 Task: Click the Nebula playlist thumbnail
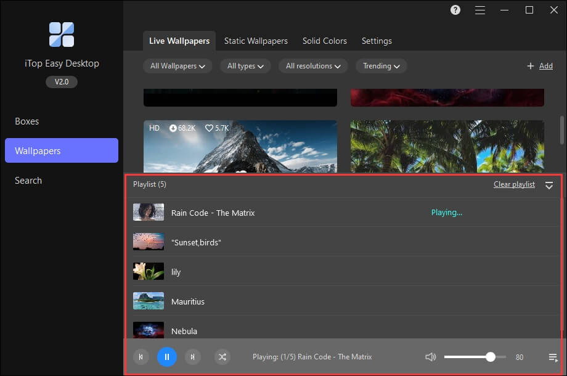pos(149,330)
